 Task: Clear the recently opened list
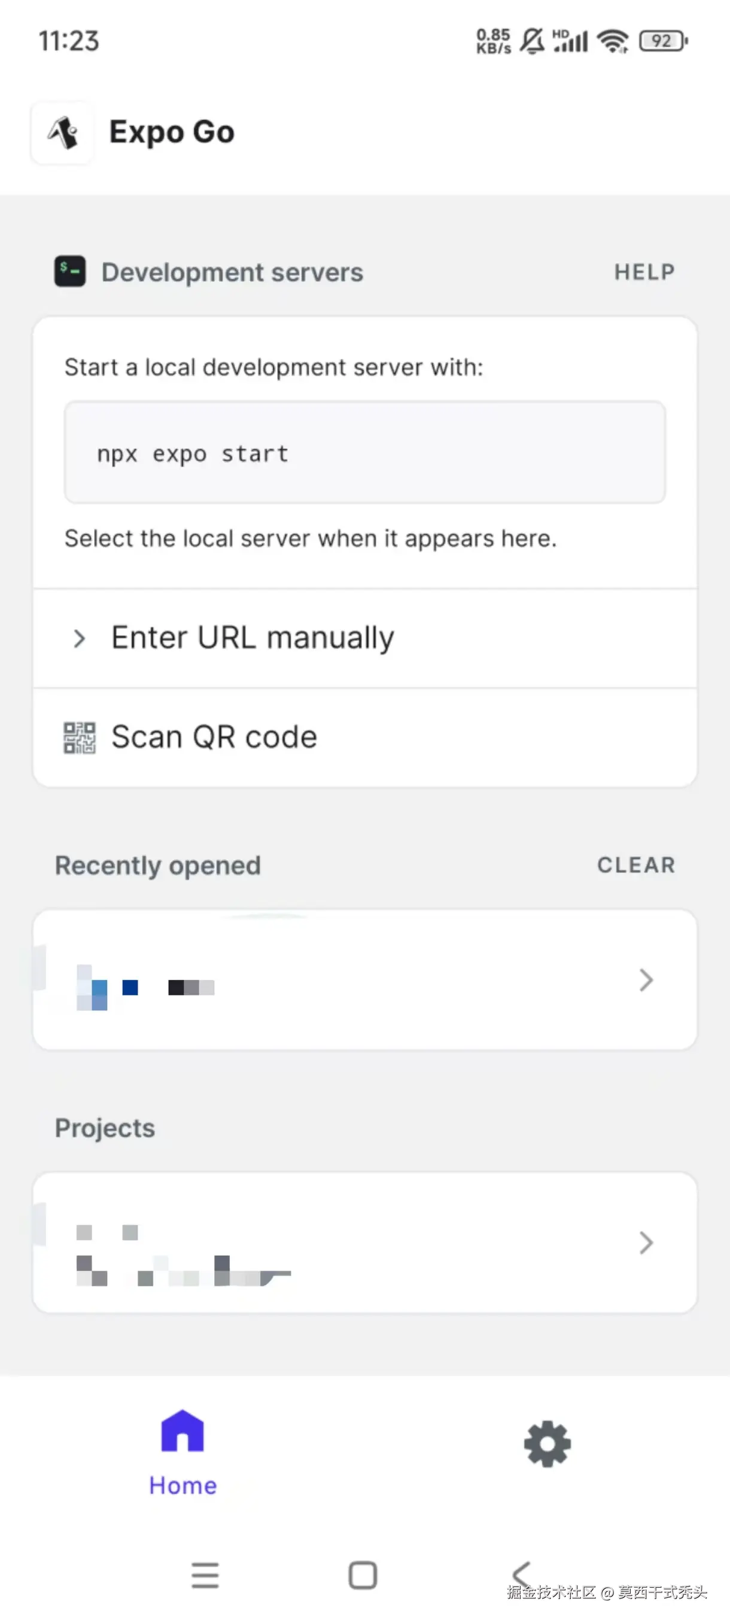(x=636, y=865)
